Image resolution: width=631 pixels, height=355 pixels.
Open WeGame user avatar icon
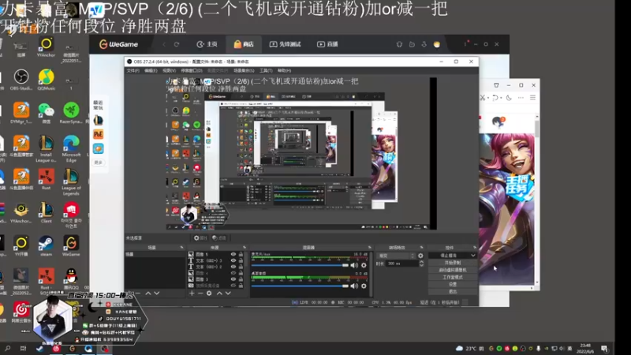pyautogui.click(x=437, y=44)
